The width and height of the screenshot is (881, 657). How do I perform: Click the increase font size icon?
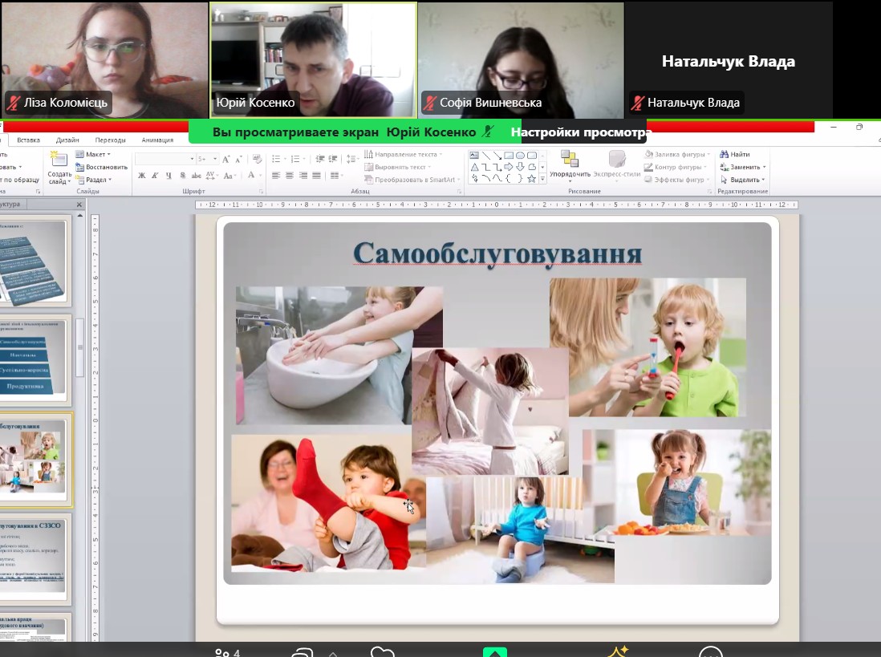[x=226, y=159]
